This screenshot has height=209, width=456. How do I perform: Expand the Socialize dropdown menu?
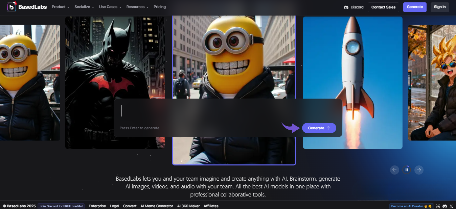pos(84,7)
